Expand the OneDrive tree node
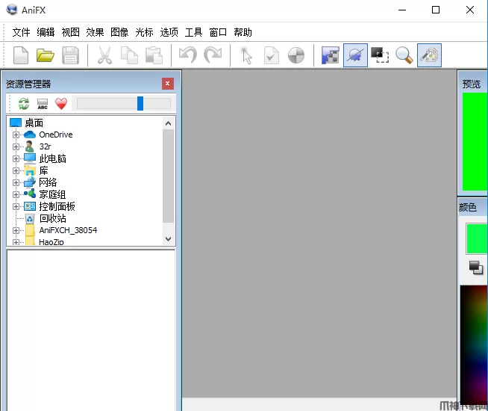The height and width of the screenshot is (411, 488). click(16, 135)
